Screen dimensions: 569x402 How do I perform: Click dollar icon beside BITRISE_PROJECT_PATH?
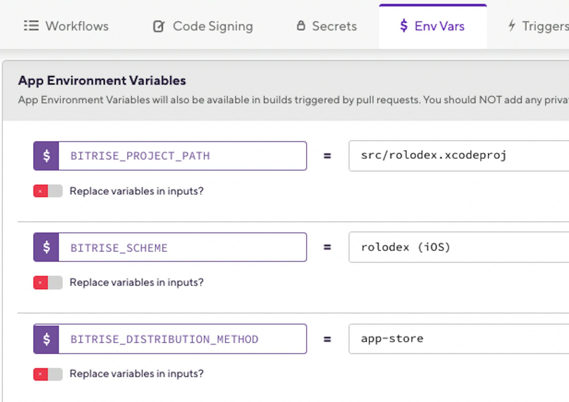(46, 156)
